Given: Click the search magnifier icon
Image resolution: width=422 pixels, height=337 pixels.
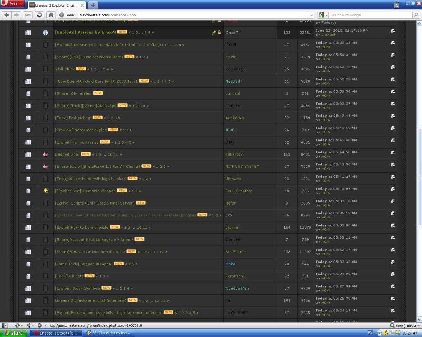Looking at the screenshot, I should coord(416,15).
